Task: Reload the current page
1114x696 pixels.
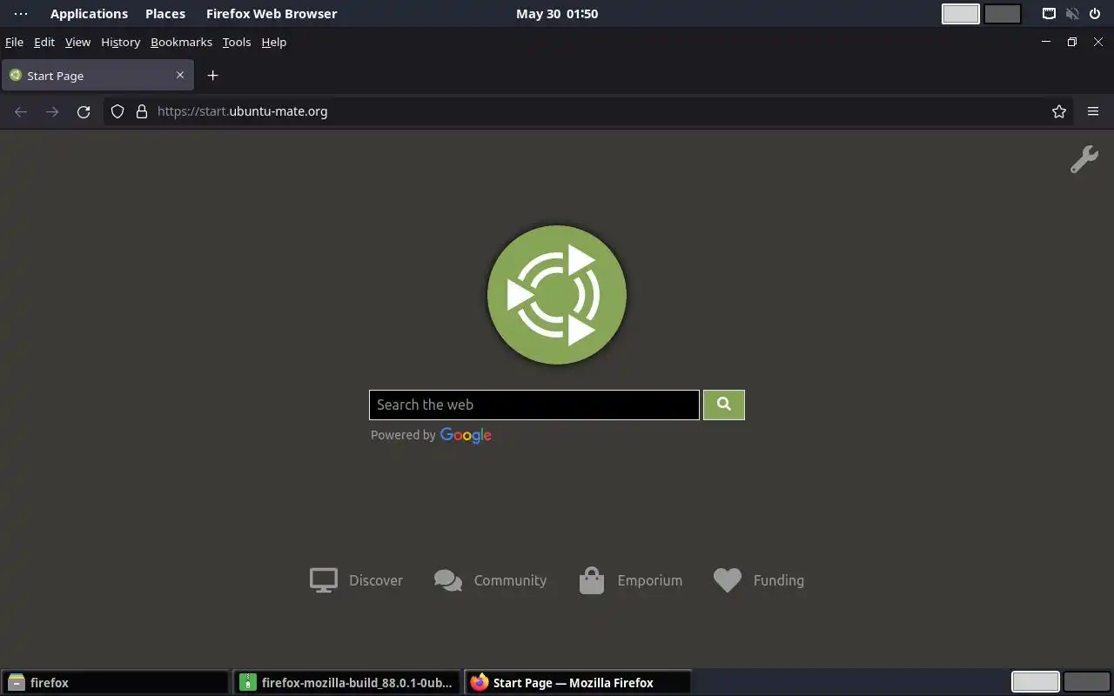Action: point(84,111)
